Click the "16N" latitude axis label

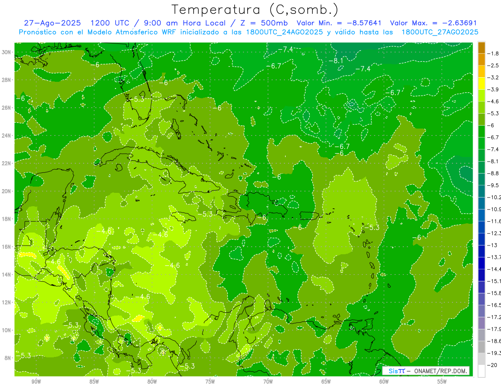[x=7, y=246]
